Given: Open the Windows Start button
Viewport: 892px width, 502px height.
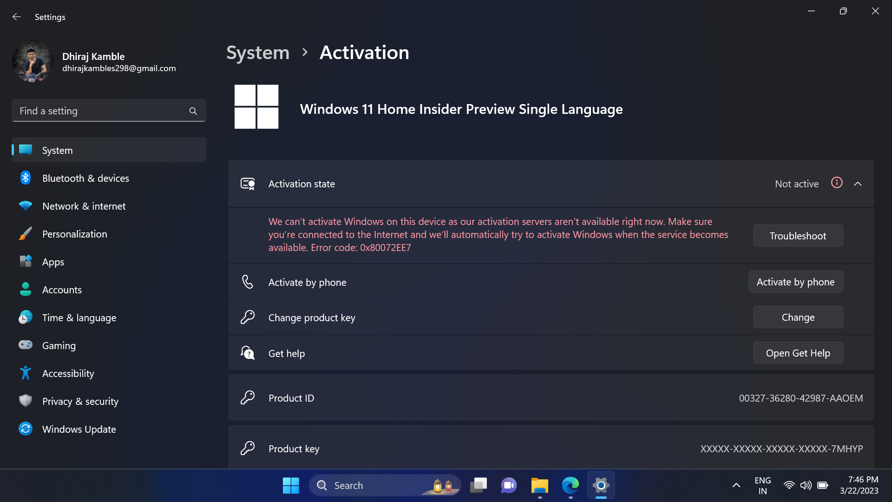Looking at the screenshot, I should pyautogui.click(x=291, y=485).
